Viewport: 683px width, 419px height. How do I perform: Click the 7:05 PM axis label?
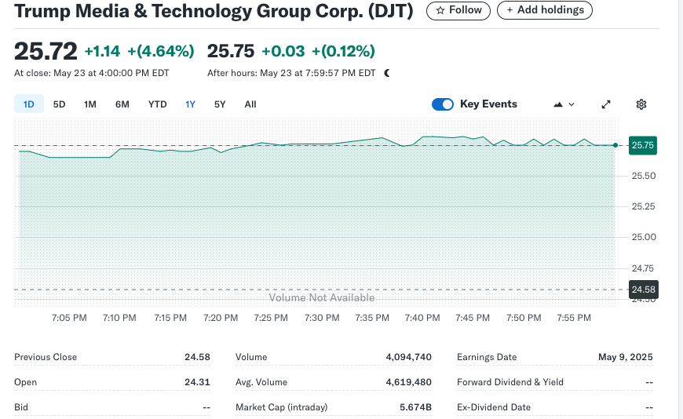click(69, 318)
